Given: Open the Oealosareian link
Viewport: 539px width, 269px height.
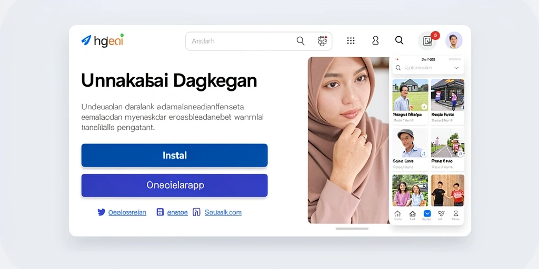Looking at the screenshot, I should click(x=127, y=212).
